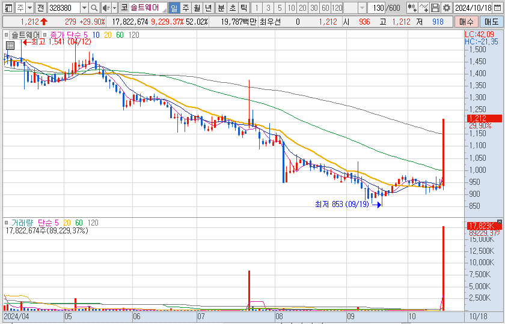Click the gray 120 price moving average label

pos(133,35)
